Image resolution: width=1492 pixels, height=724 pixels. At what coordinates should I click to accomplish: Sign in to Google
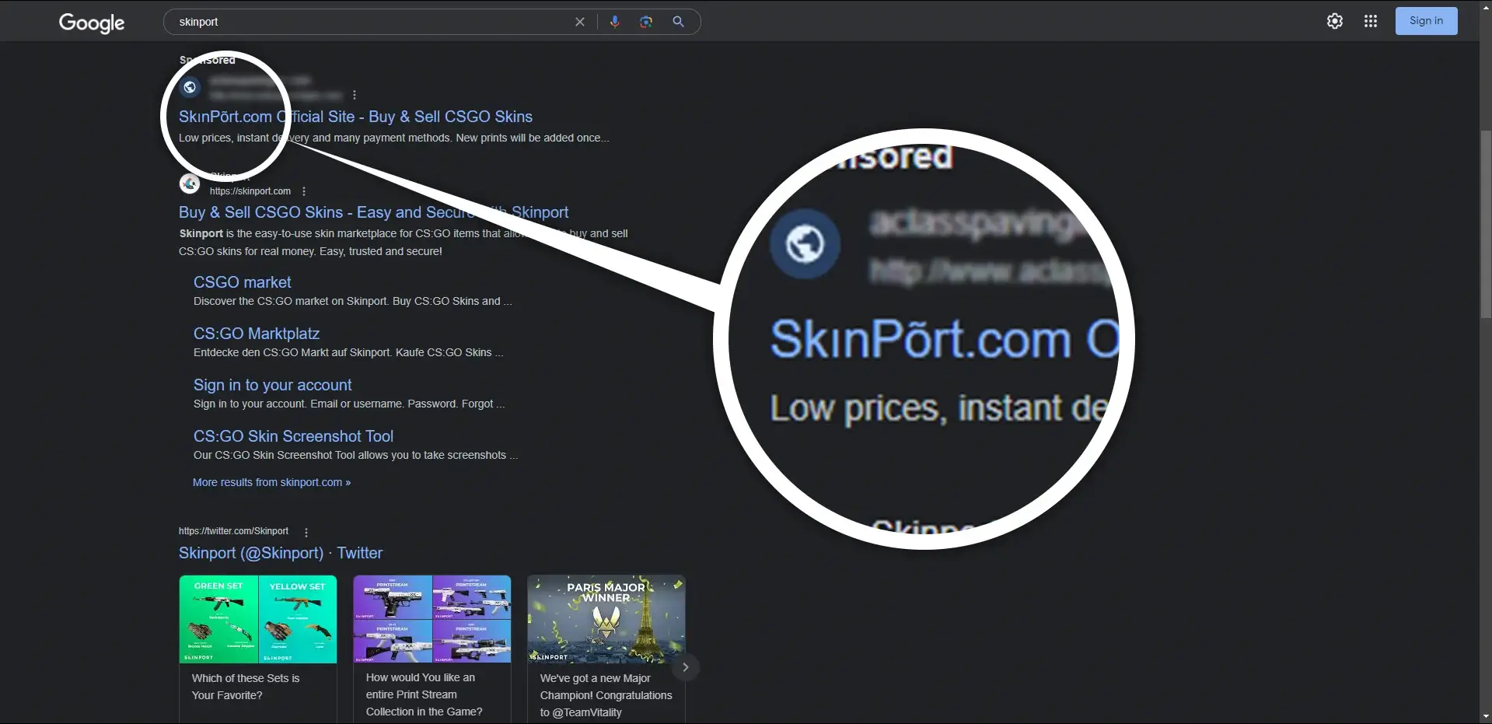[x=1426, y=21]
